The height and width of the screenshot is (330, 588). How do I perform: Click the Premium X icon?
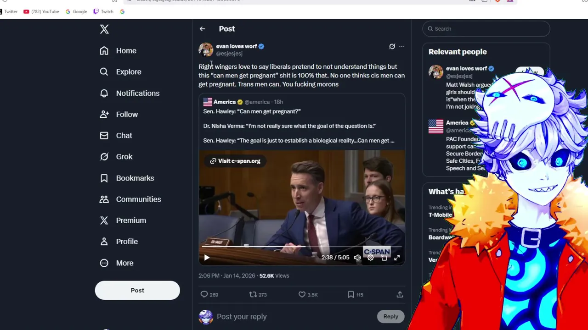point(104,220)
